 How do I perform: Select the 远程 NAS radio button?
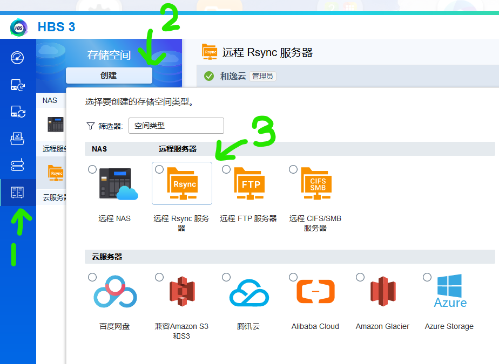[92, 169]
